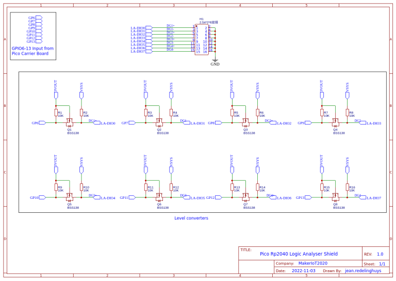Select the H1 pin header component
396x281 pixels.
[x=202, y=39]
